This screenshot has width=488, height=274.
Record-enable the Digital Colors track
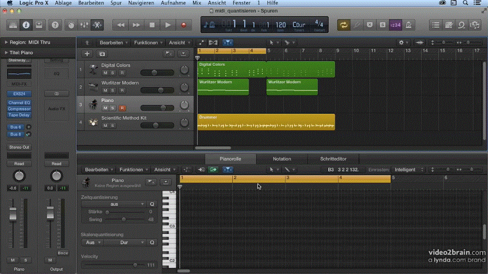(x=122, y=73)
